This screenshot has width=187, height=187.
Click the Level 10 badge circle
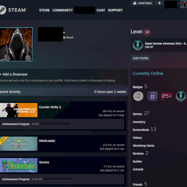click(147, 32)
